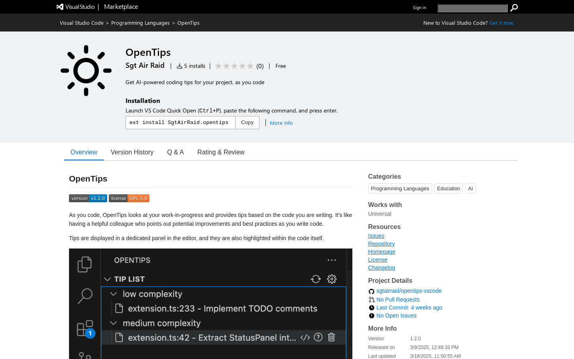Viewport: 574px width, 359px height.
Task: Click the (0) ratings count
Action: [260, 66]
